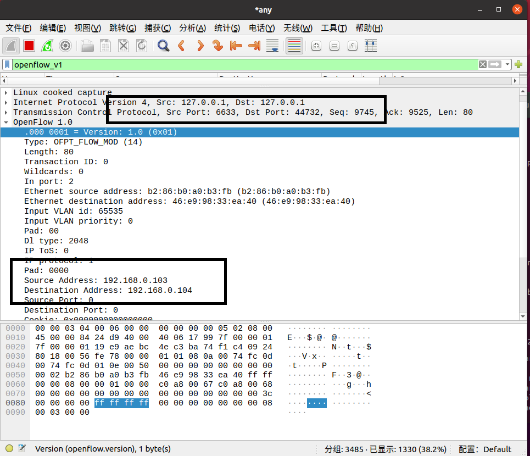530x456 pixels.
Task: Click the 配置: Default profile label
Action: pos(485,449)
